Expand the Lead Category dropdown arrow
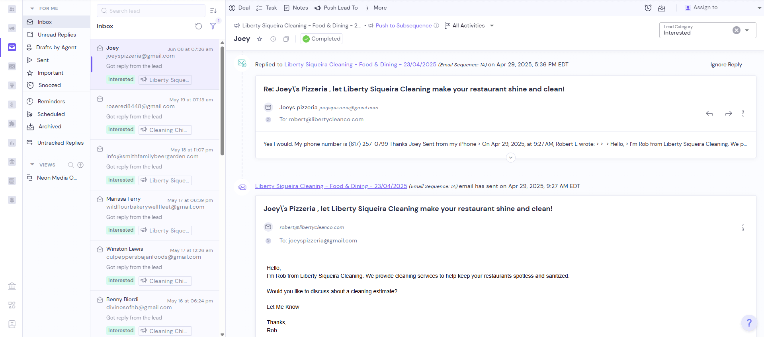 tap(747, 30)
